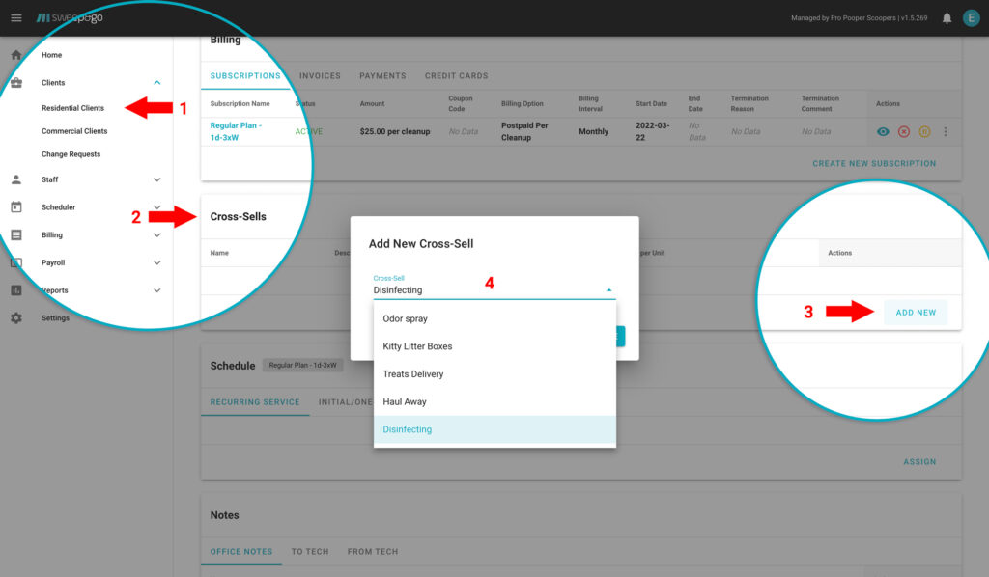989x577 pixels.
Task: Open the Cross-Sell dropdown in the modal
Action: (608, 288)
